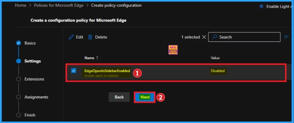The height and width of the screenshot is (123, 294).
Task: Uncheck the EdgeOpenInSidebarEnabled row checkbox
Action: click(74, 71)
